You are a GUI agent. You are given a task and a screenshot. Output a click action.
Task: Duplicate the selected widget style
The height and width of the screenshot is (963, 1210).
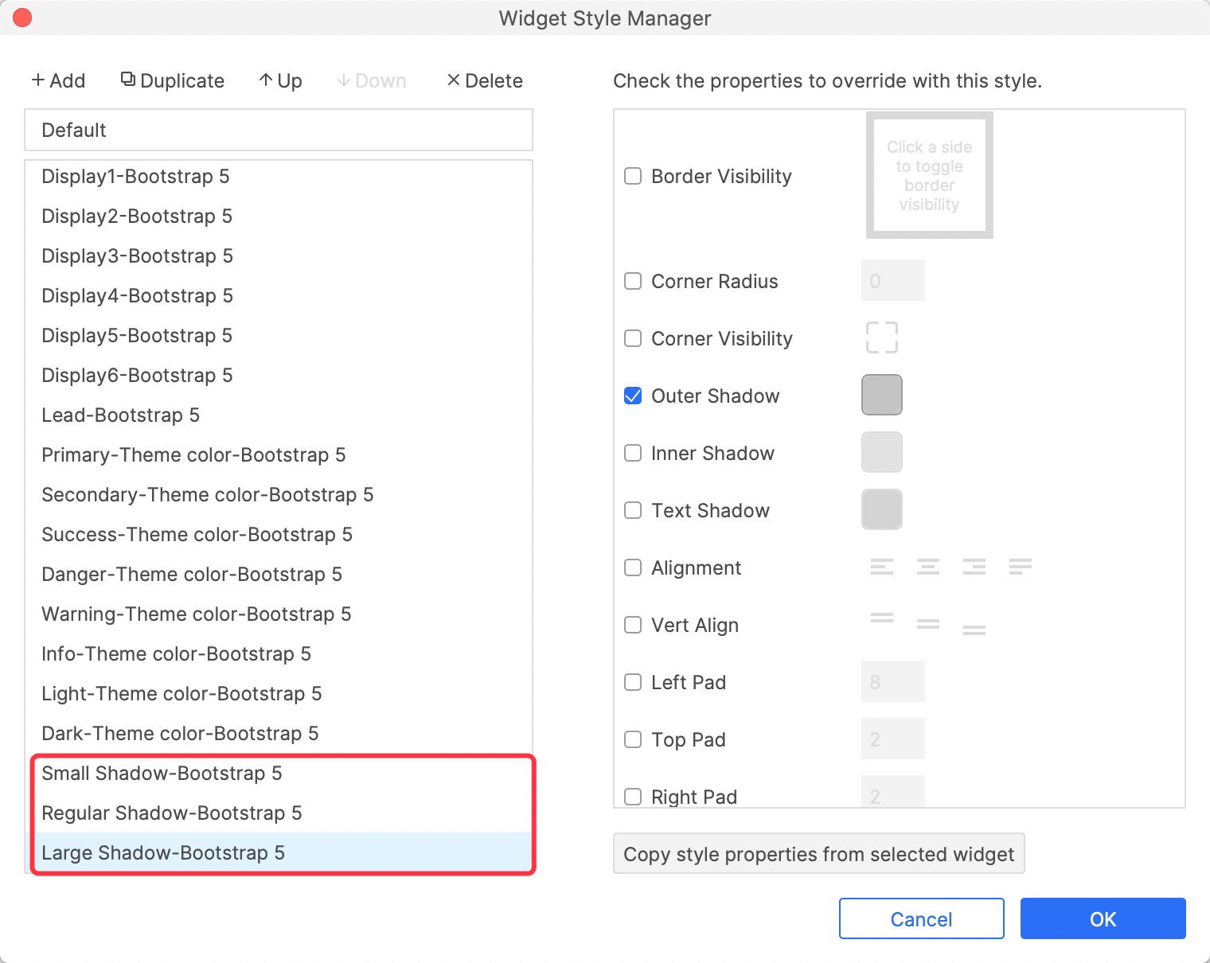pyautogui.click(x=173, y=80)
